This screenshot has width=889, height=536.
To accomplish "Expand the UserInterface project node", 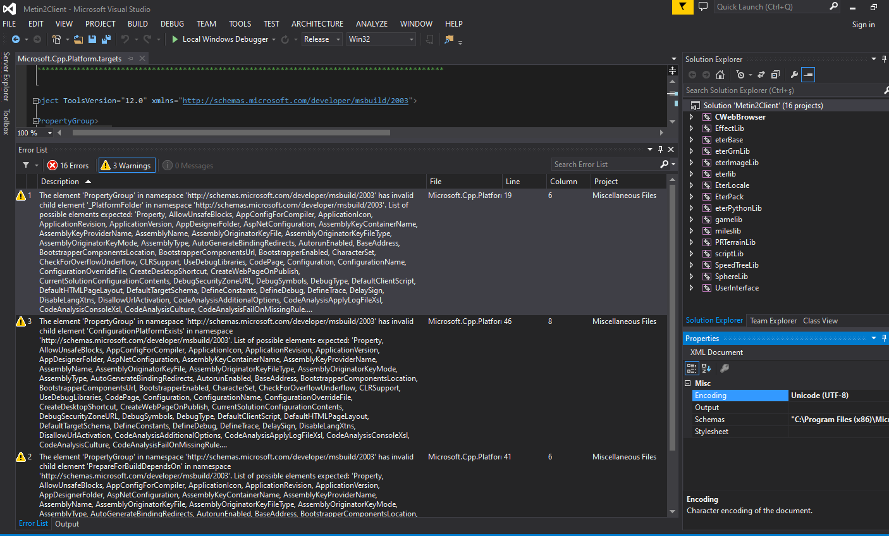I will pos(691,288).
